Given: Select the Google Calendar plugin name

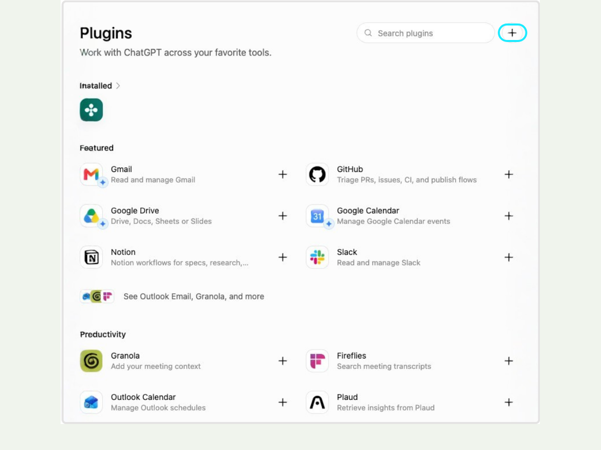Looking at the screenshot, I should (368, 211).
